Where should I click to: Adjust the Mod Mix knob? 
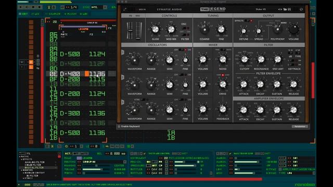pyautogui.click(x=171, y=29)
